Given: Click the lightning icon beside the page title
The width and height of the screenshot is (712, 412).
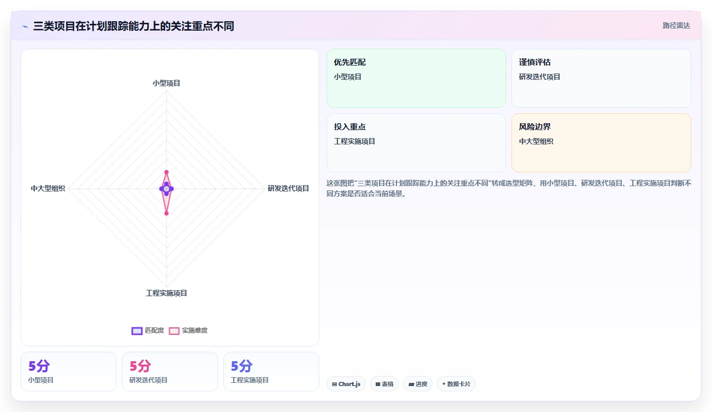Looking at the screenshot, I should [25, 26].
